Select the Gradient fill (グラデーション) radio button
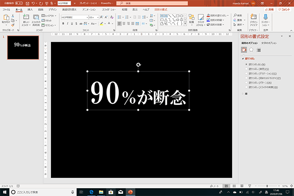294x196 pixels. [x=246, y=74]
